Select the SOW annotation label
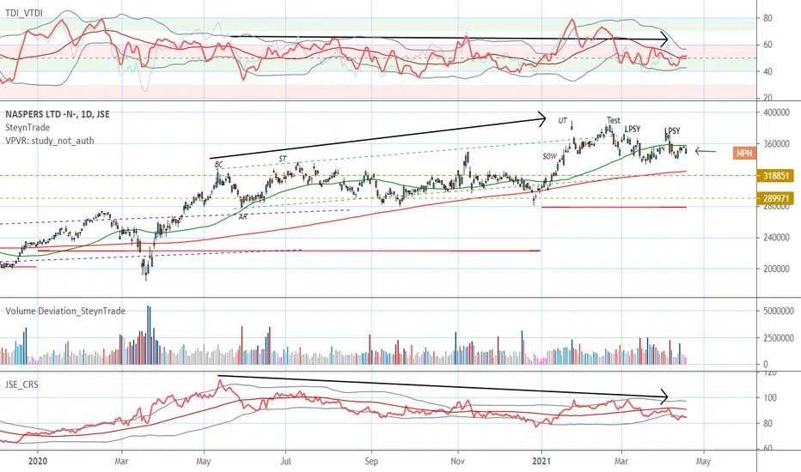Screen dimensions: 801x472 click(x=550, y=156)
